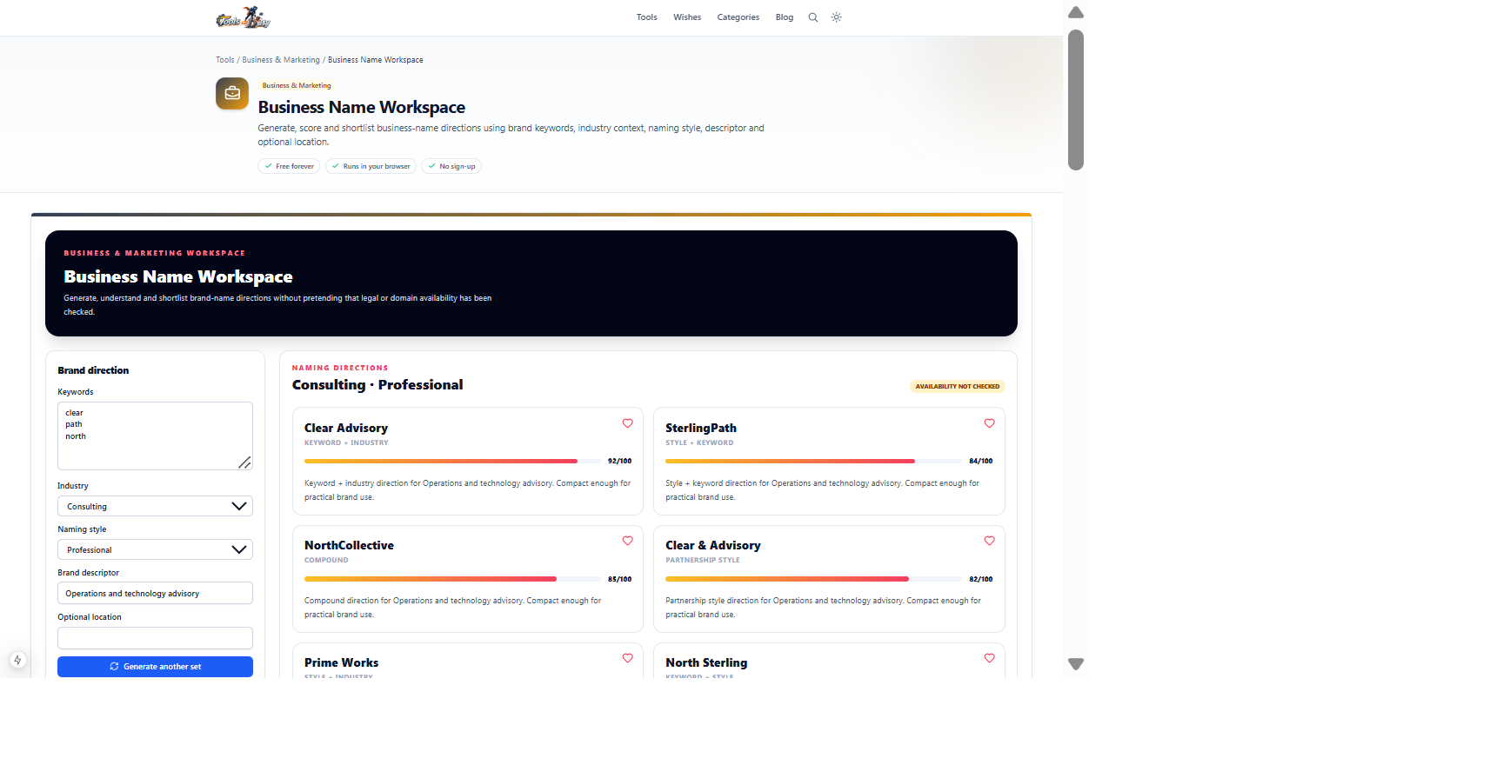Image resolution: width=1503 pixels, height=765 pixels.
Task: Follow the Tools breadcrumb link
Action: (x=225, y=60)
